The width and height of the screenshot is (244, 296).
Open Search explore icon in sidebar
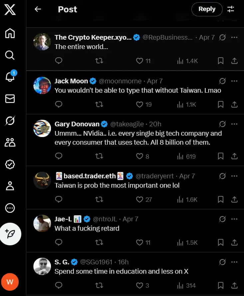coord(10,55)
